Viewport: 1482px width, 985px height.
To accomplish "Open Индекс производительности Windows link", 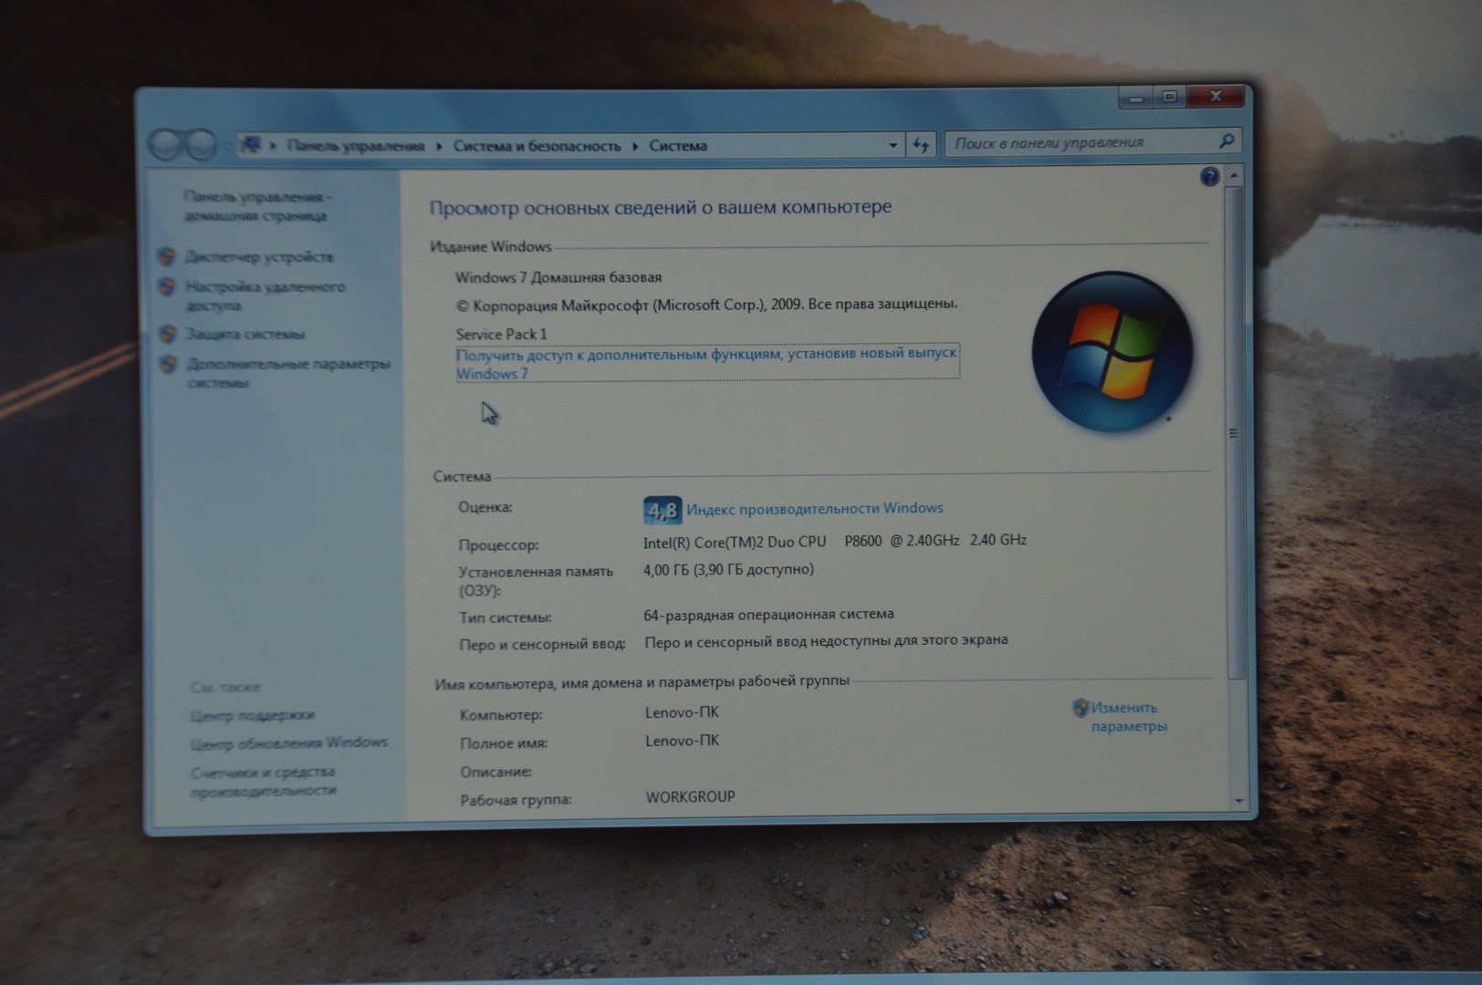I will click(815, 508).
